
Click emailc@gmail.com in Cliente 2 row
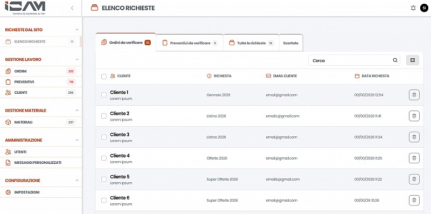tap(282, 116)
